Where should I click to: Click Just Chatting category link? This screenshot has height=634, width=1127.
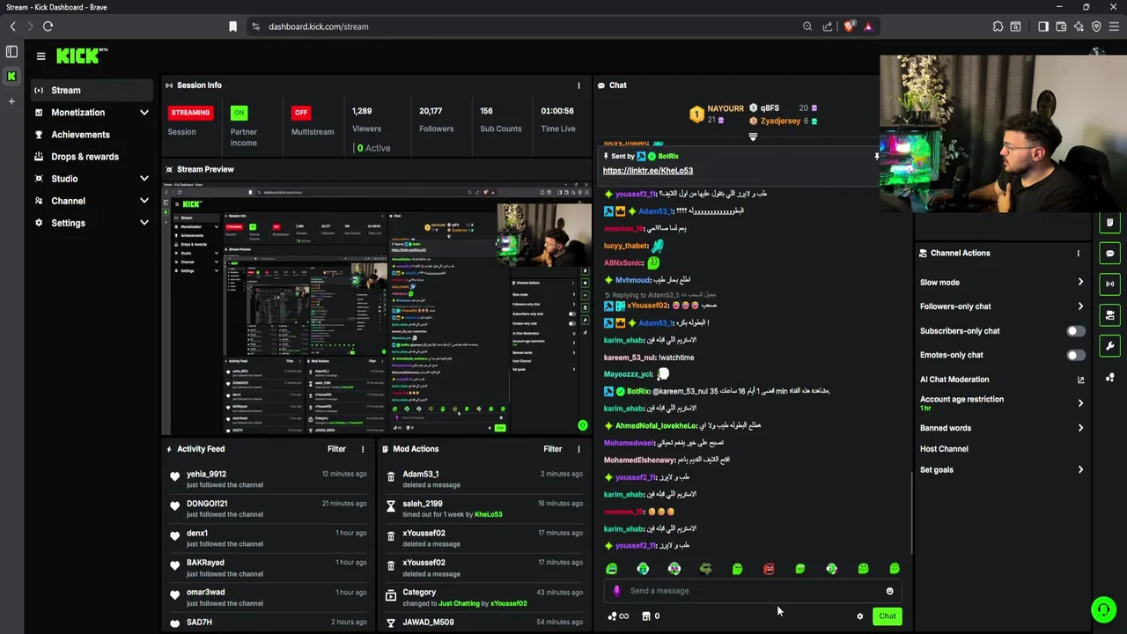pyautogui.click(x=458, y=604)
